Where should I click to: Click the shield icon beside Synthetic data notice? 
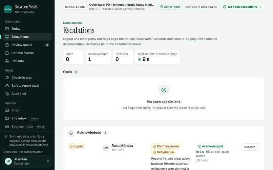6,137
